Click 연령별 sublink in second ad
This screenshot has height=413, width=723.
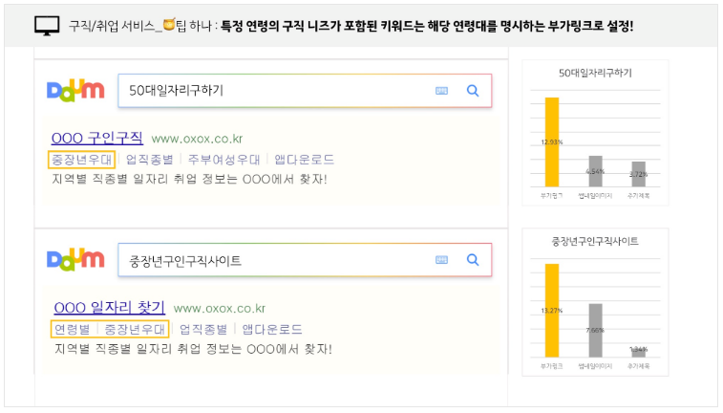[x=72, y=329]
